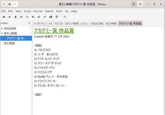Switch to the メモ tab

tap(50, 23)
